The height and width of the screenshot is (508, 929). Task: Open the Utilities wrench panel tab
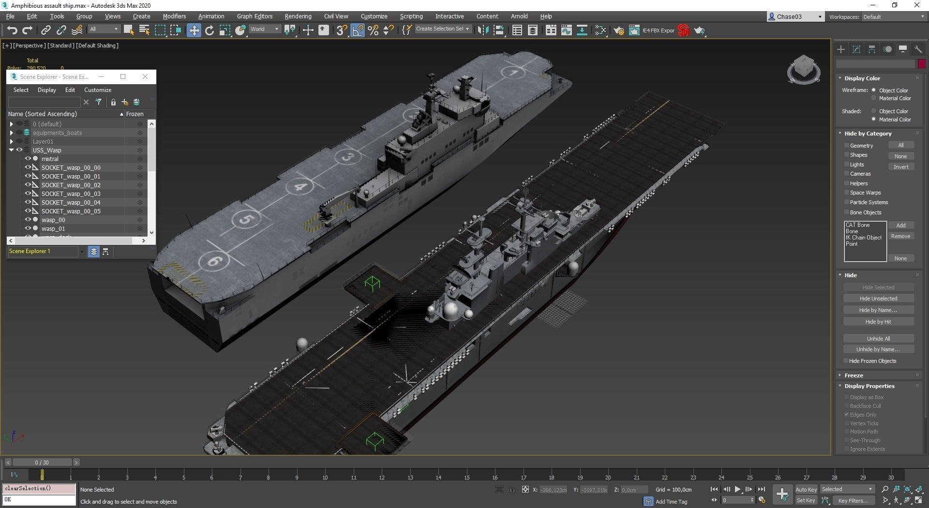(918, 49)
